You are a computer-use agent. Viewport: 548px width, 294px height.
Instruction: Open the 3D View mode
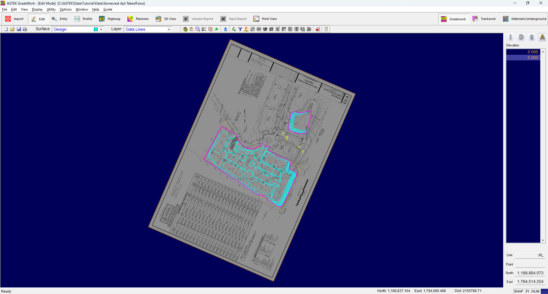coord(166,19)
